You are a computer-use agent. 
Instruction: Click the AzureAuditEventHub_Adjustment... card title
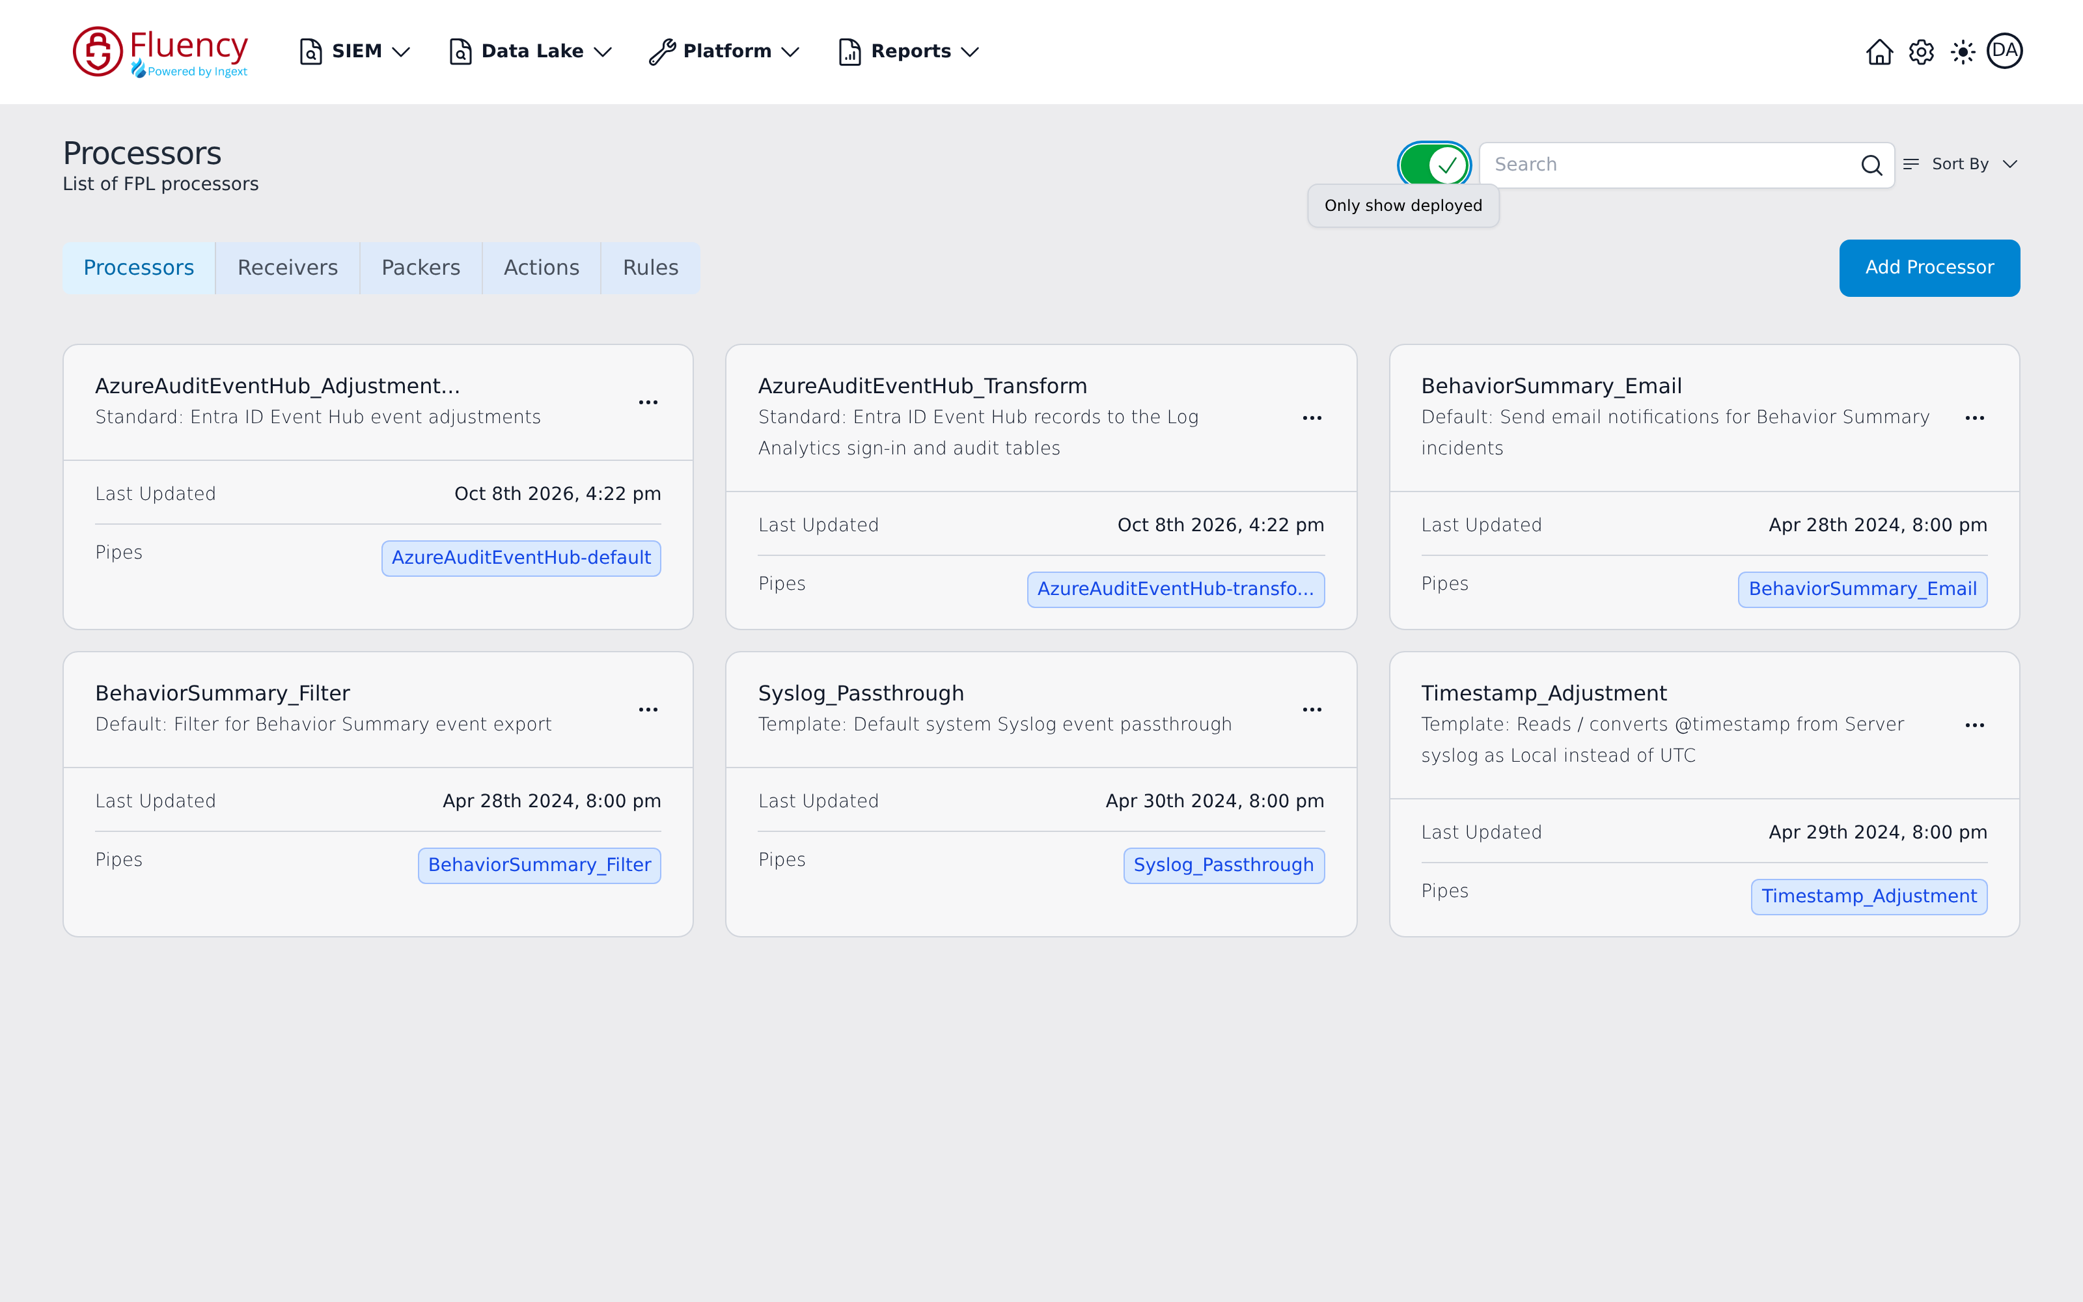tap(277, 386)
